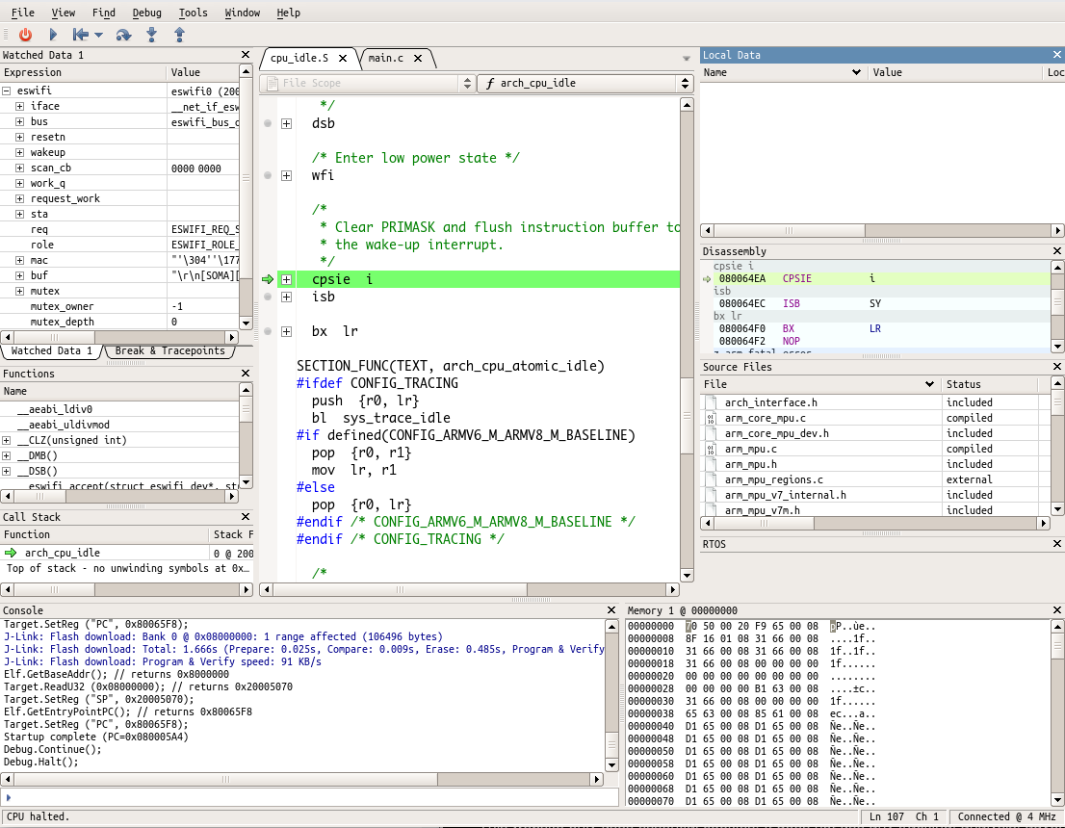Screen dimensions: 1065x828
Task: Open the reset mode dropdown arrow in toolbar
Action: [x=98, y=35]
